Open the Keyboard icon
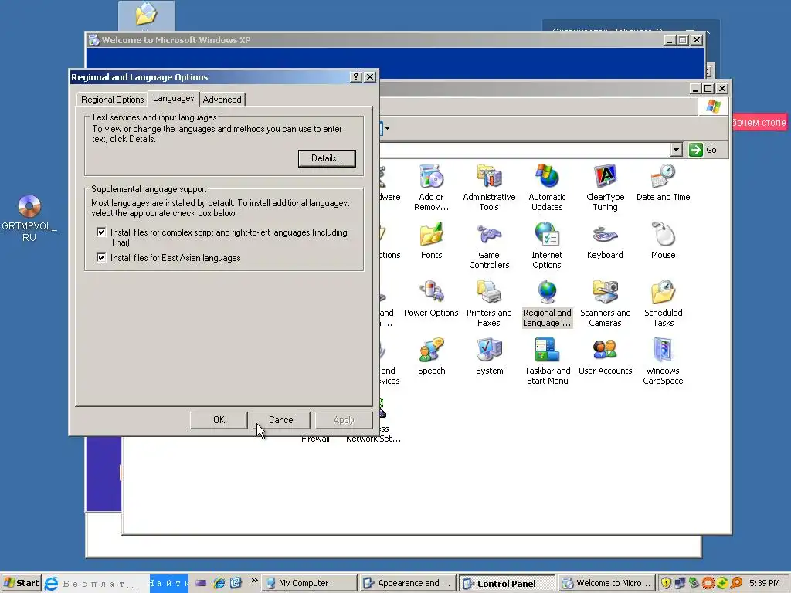 pyautogui.click(x=605, y=241)
